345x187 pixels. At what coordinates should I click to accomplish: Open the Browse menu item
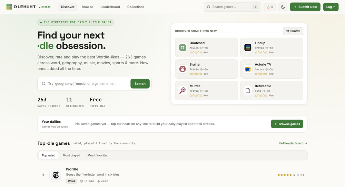pos(87,7)
